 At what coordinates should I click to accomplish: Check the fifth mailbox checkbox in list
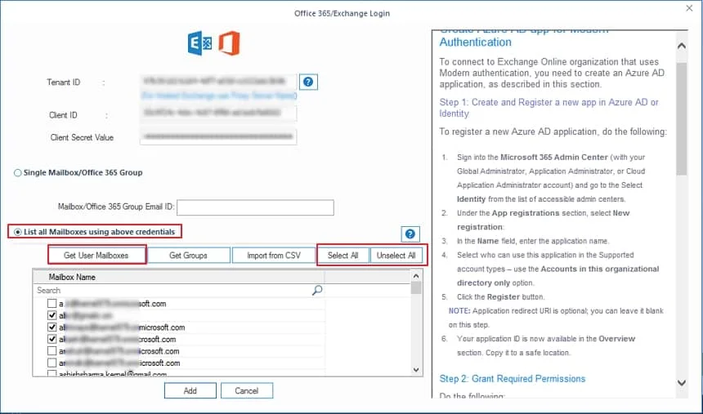click(x=52, y=351)
